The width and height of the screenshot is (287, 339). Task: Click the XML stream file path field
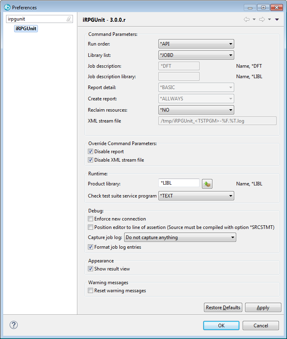[x=217, y=121]
